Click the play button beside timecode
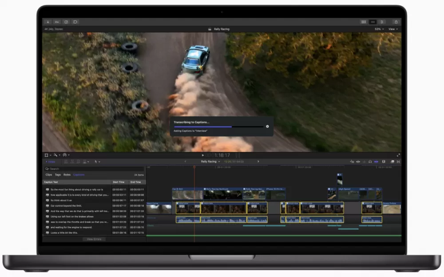Viewport: 444px width, 277px height. pos(203,155)
